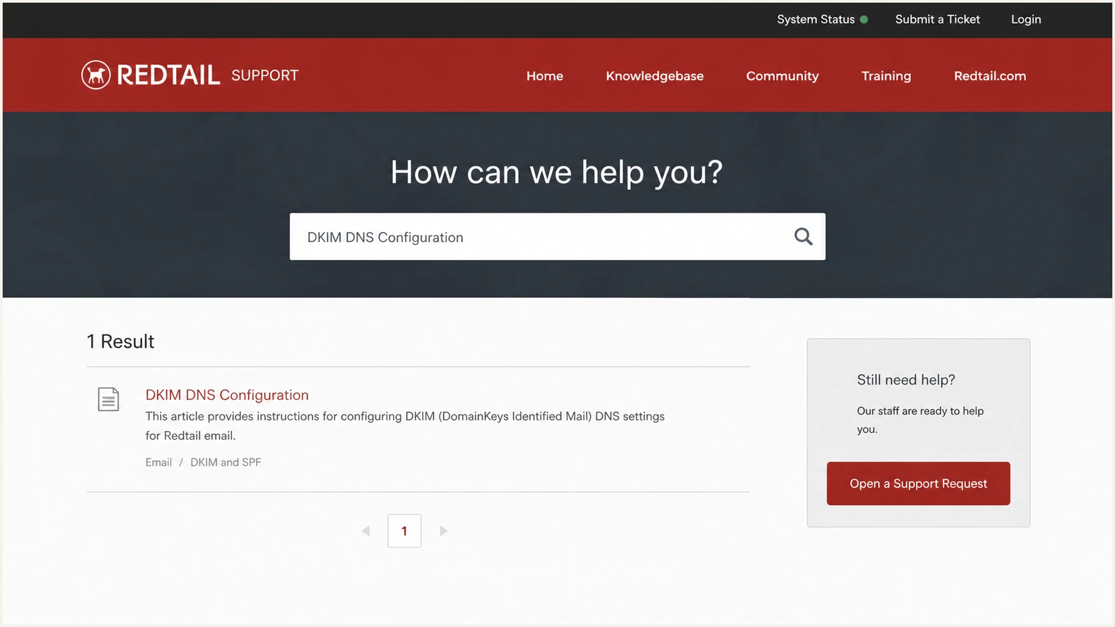The width and height of the screenshot is (1115, 627).
Task: Click the Email breadcrumb under the result
Action: [x=159, y=462]
